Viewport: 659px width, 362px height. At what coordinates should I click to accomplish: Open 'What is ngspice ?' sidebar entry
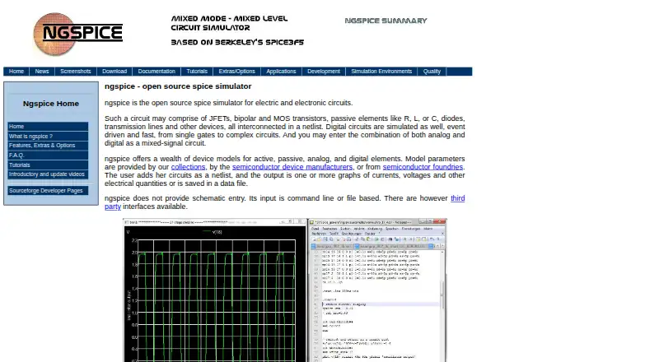tap(48, 136)
